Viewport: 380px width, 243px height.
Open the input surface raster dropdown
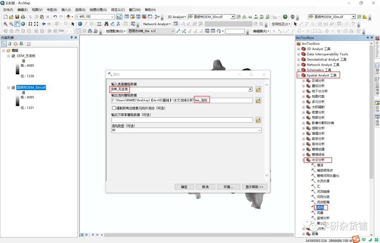coord(250,89)
